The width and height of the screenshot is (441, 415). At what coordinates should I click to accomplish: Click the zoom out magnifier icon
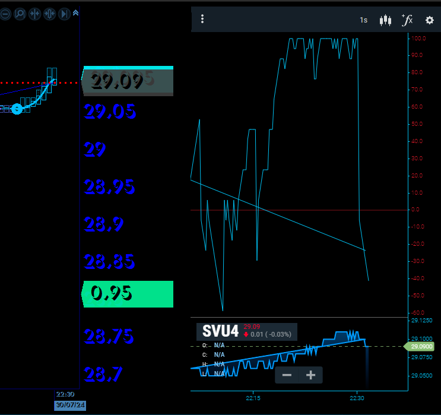pyautogui.click(x=5, y=14)
